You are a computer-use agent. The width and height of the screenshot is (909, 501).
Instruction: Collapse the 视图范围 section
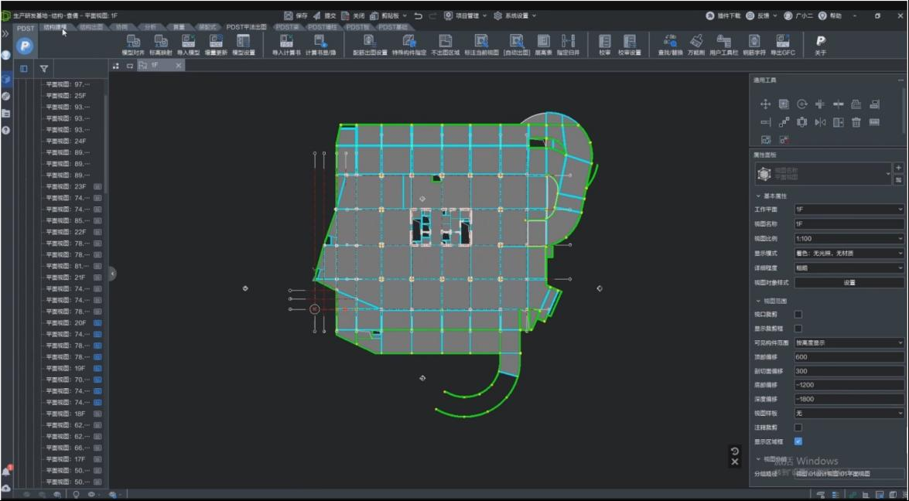[x=758, y=302]
